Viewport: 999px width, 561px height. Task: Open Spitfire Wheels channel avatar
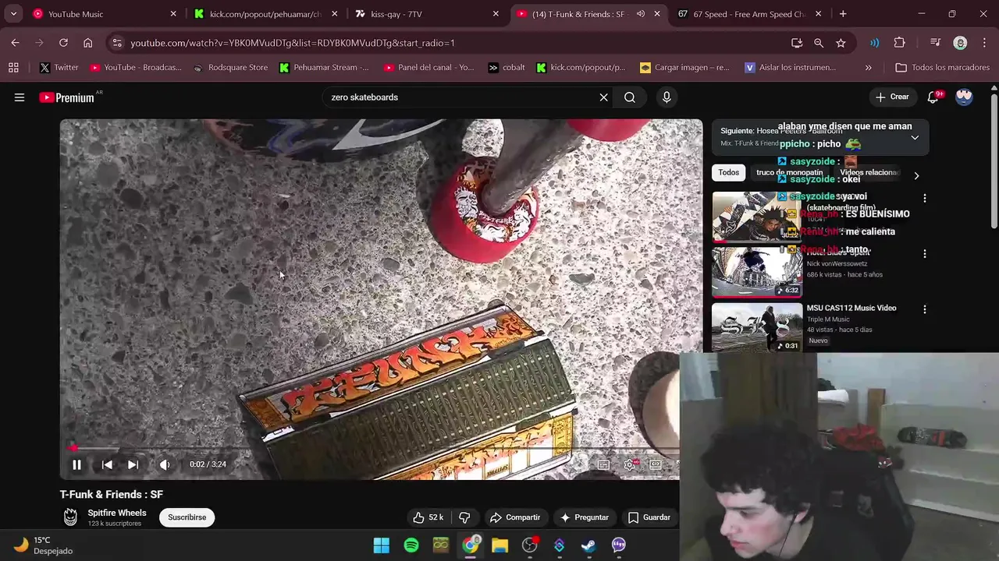(70, 517)
